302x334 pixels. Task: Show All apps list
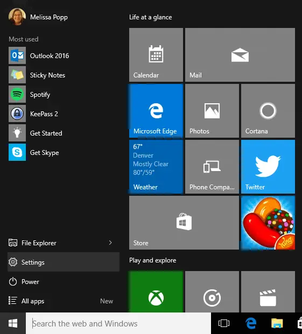[64, 301]
